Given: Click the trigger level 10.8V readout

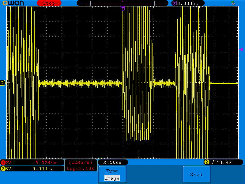Looking at the screenshot, I should 224,163.
